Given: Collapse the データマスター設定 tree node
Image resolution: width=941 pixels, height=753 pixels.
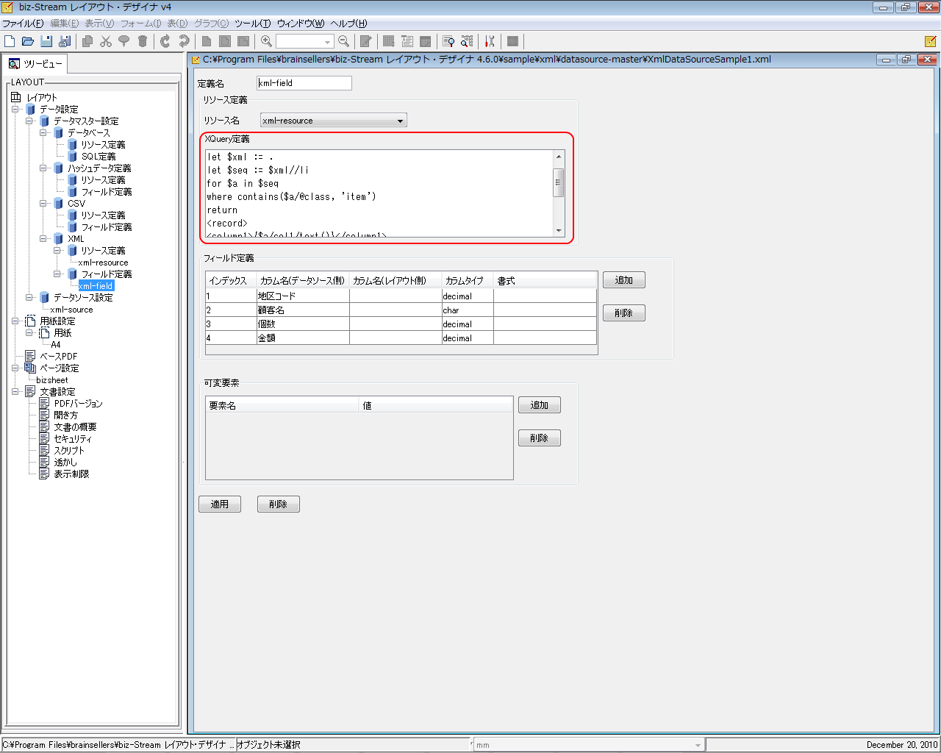Looking at the screenshot, I should tap(29, 121).
